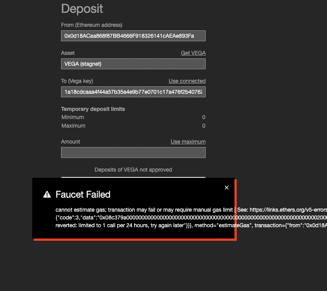Click the Deposit page heading
Viewport: 327px width, 291px height.
pyautogui.click(x=82, y=9)
